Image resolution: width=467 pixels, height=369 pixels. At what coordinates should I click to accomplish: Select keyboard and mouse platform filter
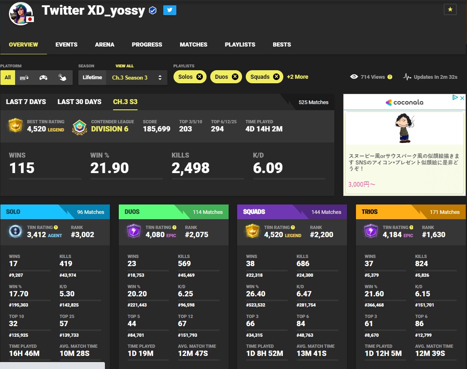(24, 78)
